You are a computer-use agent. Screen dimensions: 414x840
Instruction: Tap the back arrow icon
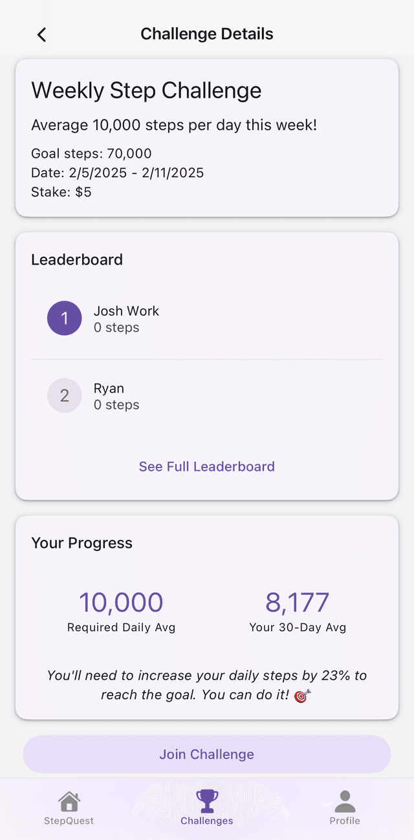tap(41, 34)
